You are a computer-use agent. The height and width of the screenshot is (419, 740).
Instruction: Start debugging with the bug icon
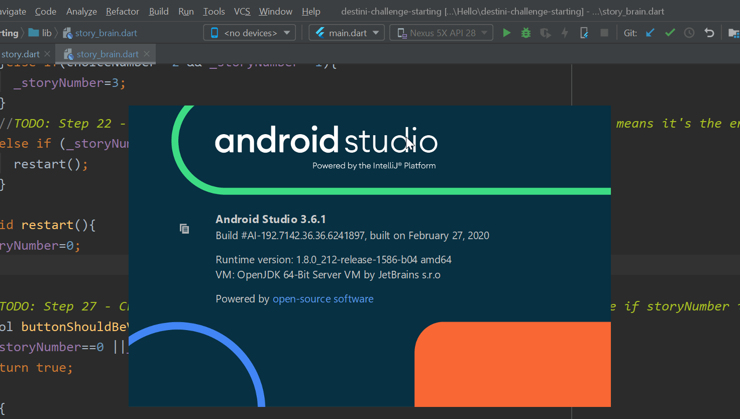tap(526, 33)
